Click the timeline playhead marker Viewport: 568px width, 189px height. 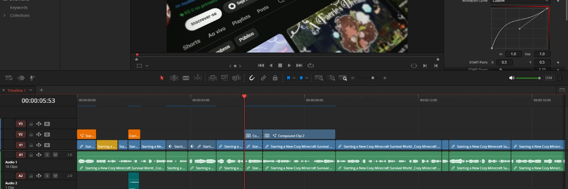coord(244,96)
